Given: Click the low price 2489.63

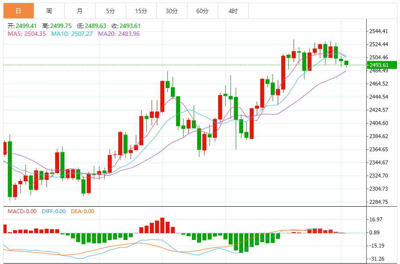Looking at the screenshot, I should coord(96,26).
